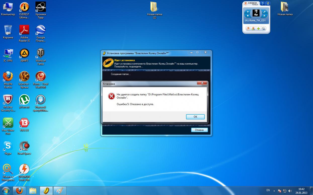Select the Корзина recycle bin icon
The height and width of the screenshot is (195, 313).
[x=8, y=32]
